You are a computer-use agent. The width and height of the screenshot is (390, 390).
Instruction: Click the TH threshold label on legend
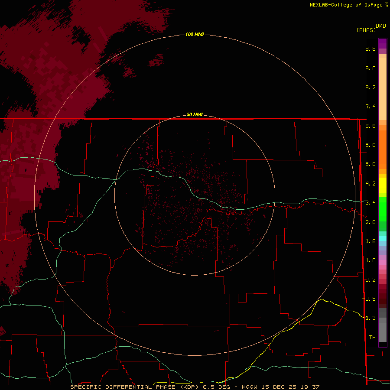tap(372, 338)
